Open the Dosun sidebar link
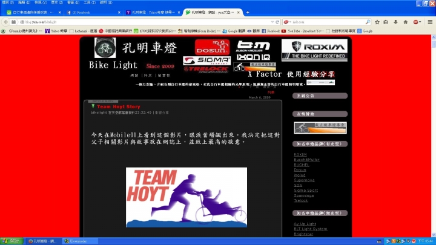 pyautogui.click(x=300, y=170)
